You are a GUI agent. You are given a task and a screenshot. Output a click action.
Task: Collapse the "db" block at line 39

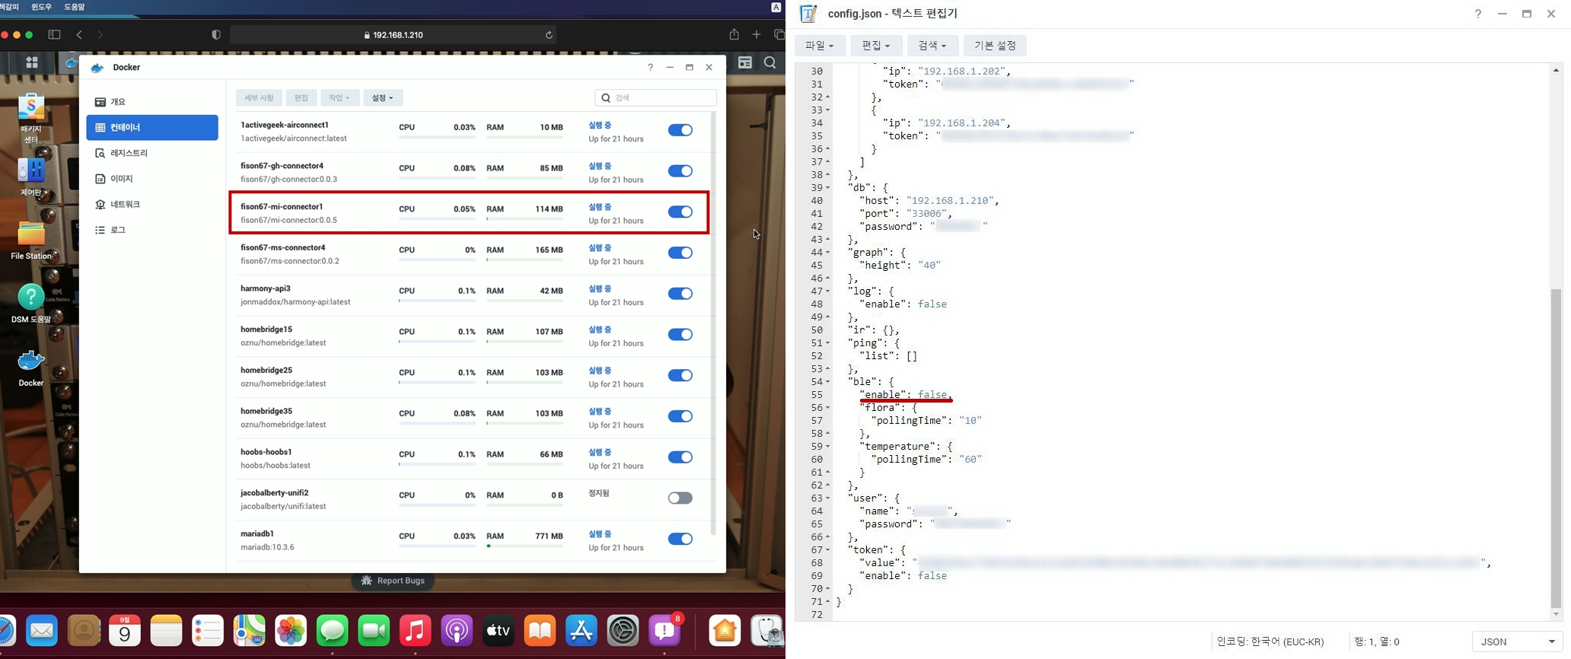(x=828, y=188)
